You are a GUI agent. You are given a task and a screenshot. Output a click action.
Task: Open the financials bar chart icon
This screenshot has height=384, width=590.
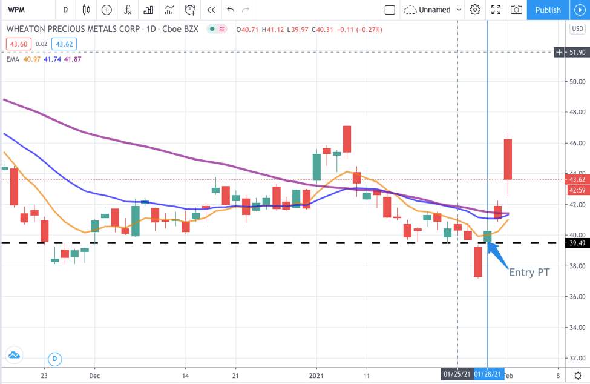[x=148, y=10]
